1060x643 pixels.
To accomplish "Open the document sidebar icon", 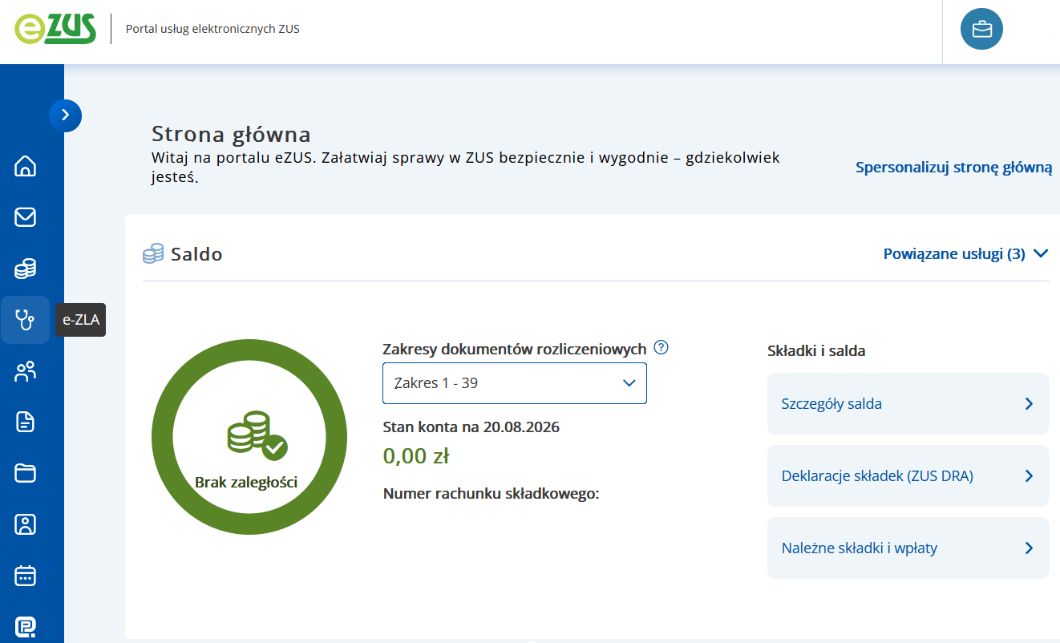I will point(25,423).
